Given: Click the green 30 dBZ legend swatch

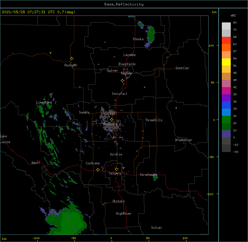Looking at the screenshot, I should click(x=226, y=120).
